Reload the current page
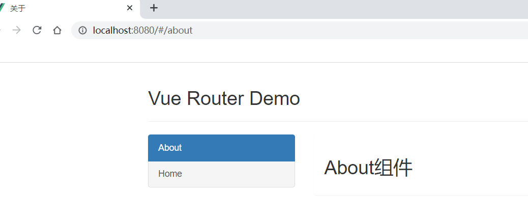The width and height of the screenshot is (528, 217). click(x=37, y=30)
